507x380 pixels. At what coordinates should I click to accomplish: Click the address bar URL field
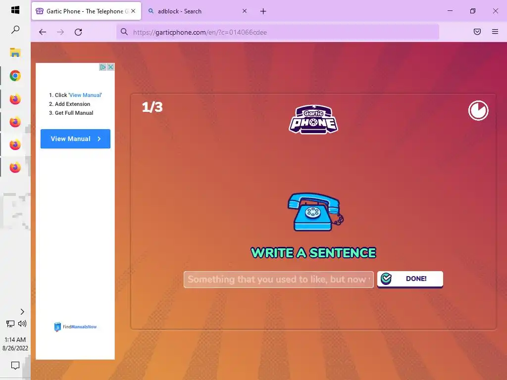coord(277,32)
